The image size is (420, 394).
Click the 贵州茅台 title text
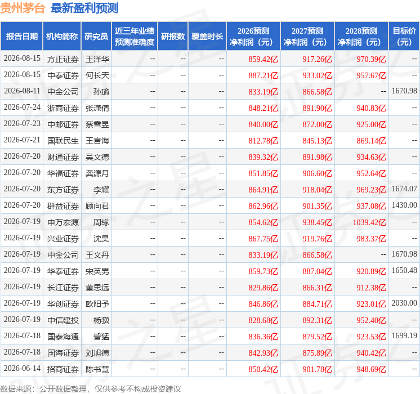click(x=23, y=8)
